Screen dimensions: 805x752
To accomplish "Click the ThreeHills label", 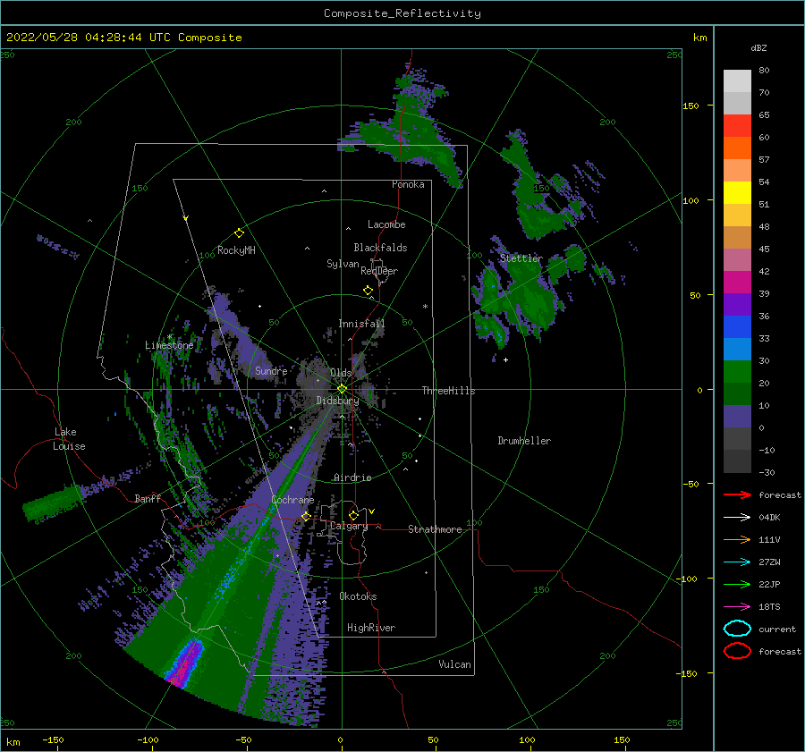I will pyautogui.click(x=449, y=391).
